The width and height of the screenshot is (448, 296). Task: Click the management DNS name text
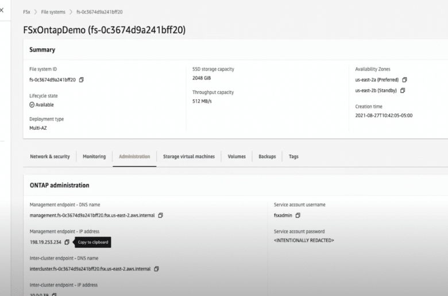[x=92, y=215]
